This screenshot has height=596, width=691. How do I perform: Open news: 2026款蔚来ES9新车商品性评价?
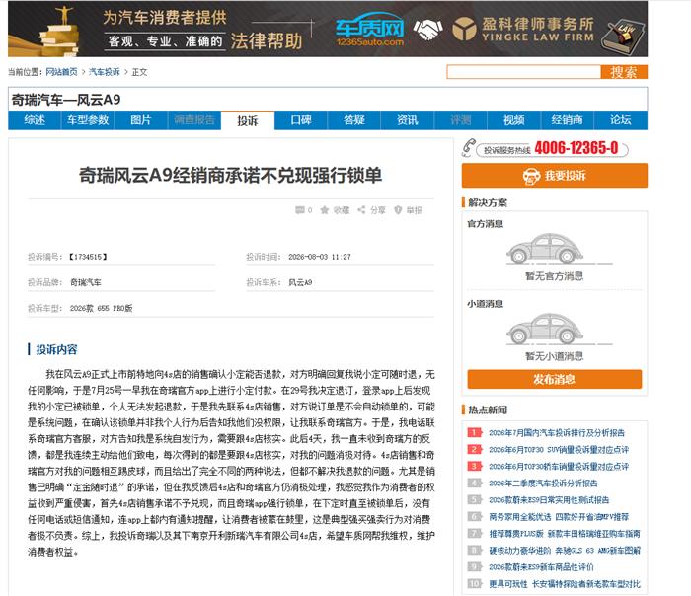pyautogui.click(x=541, y=567)
